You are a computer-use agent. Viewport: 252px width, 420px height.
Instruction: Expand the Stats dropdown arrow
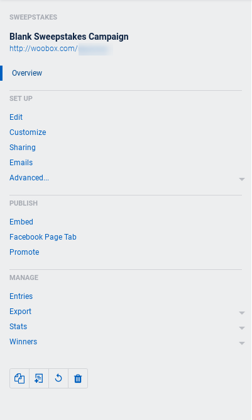(x=241, y=328)
